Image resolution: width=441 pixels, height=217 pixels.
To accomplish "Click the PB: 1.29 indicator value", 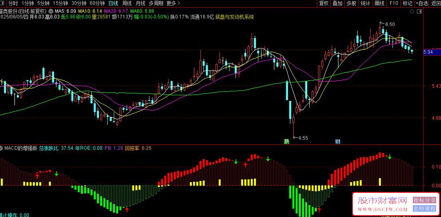I will 114,148.
